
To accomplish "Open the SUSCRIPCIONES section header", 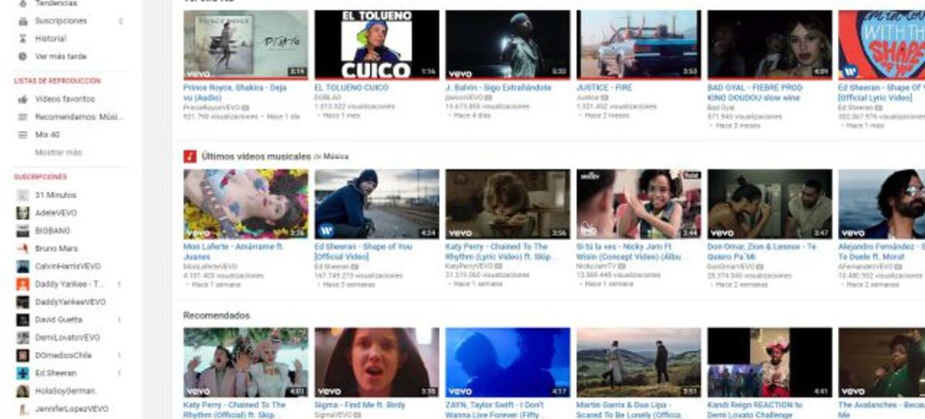I will (x=40, y=177).
